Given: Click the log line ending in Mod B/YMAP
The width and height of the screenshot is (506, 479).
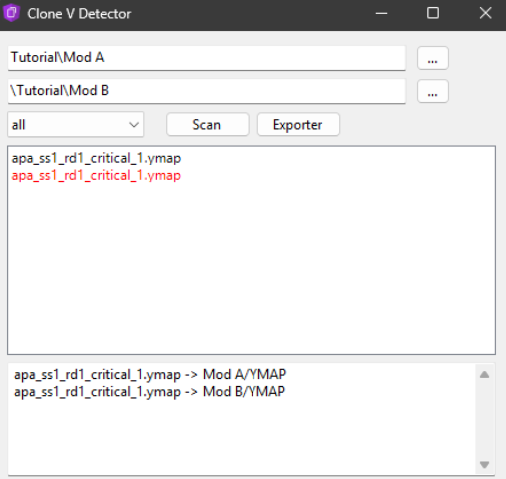Looking at the screenshot, I should (150, 392).
